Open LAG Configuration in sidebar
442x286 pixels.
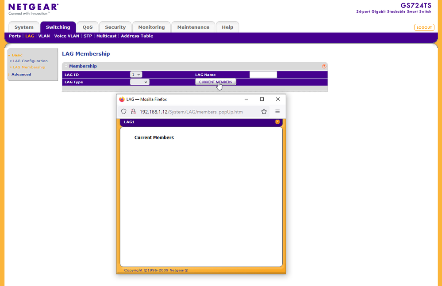click(31, 61)
